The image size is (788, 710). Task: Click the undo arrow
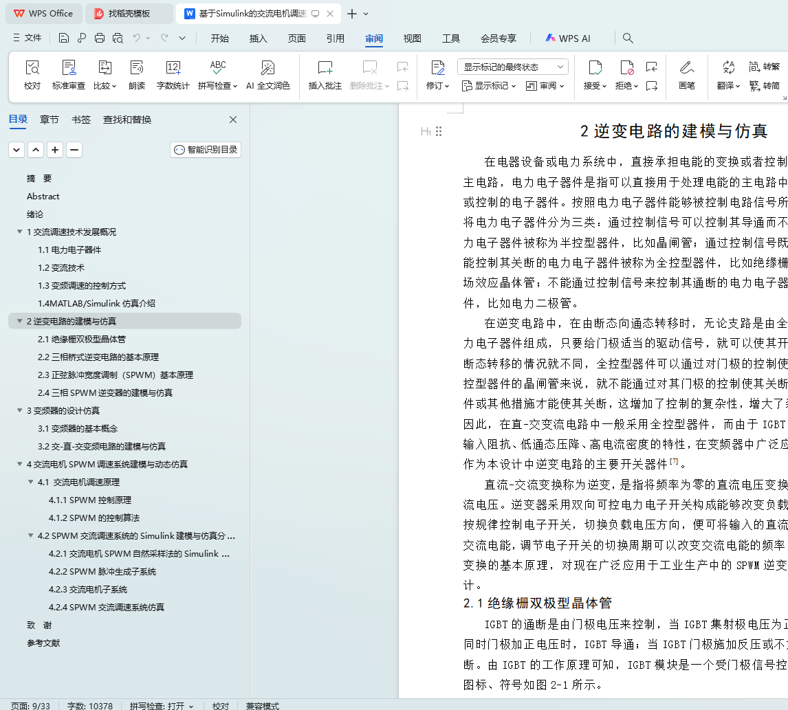coord(137,38)
